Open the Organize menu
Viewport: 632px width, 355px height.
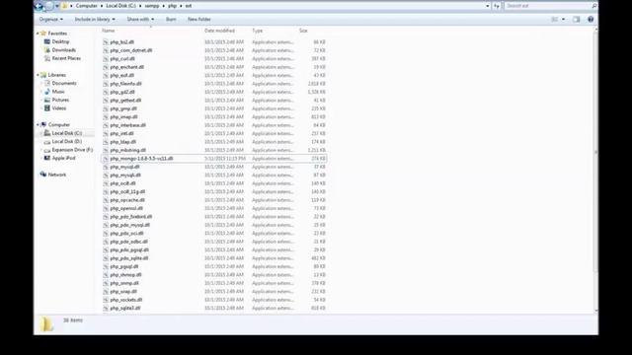tap(50, 20)
